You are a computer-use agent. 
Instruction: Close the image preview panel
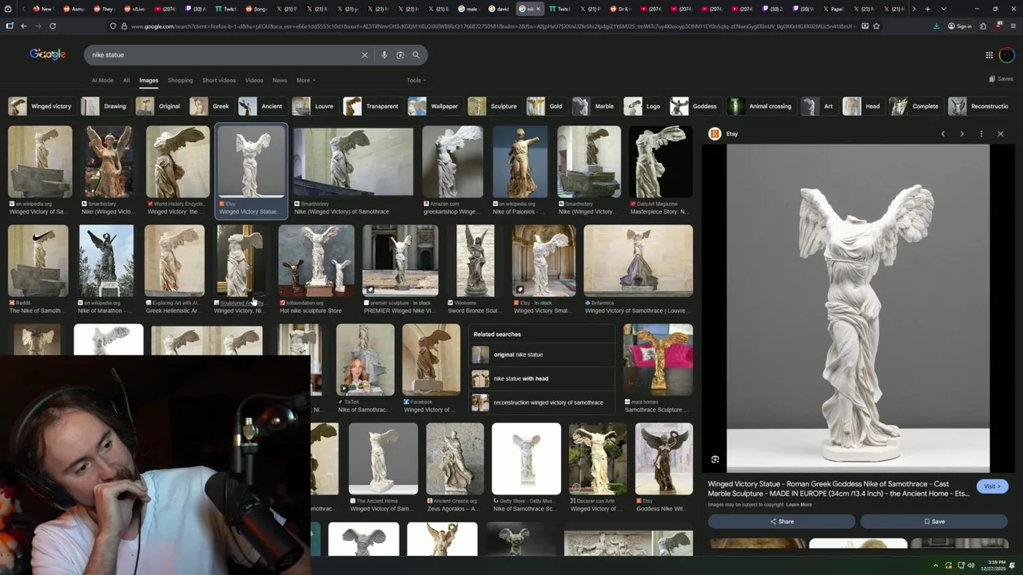[1001, 134]
